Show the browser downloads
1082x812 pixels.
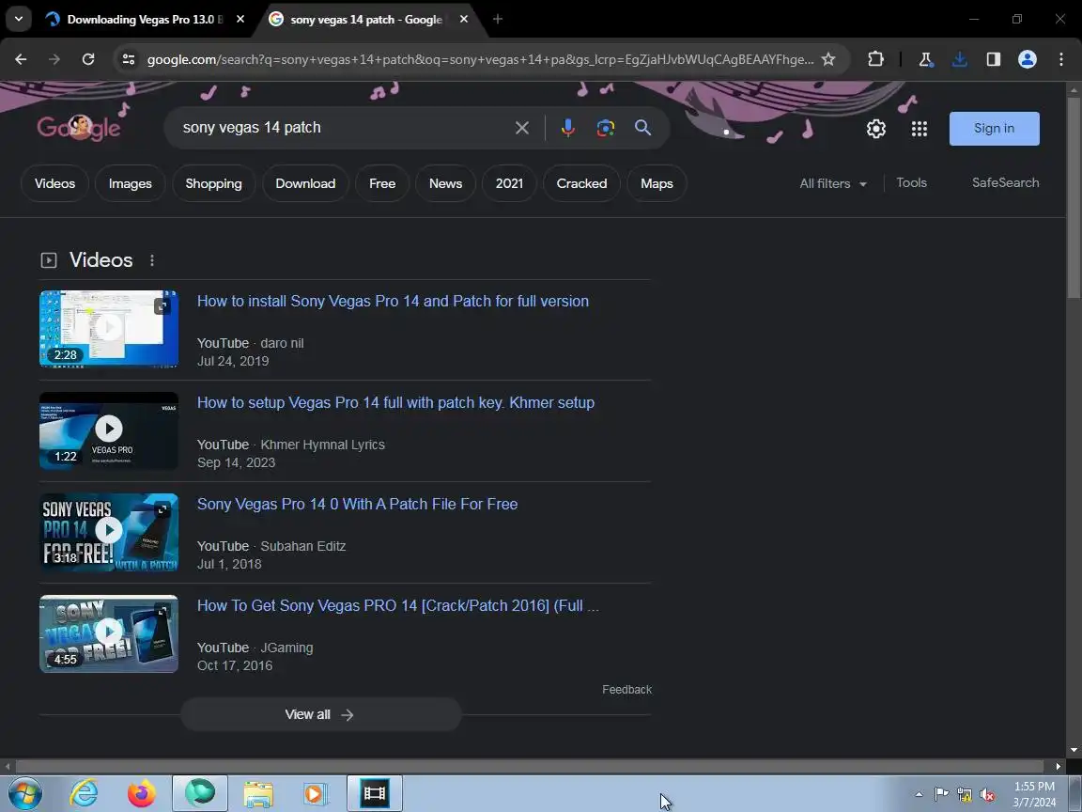pos(959,59)
